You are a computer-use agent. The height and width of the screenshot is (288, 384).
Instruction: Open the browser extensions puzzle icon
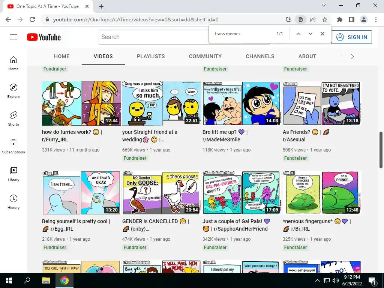(x=340, y=19)
